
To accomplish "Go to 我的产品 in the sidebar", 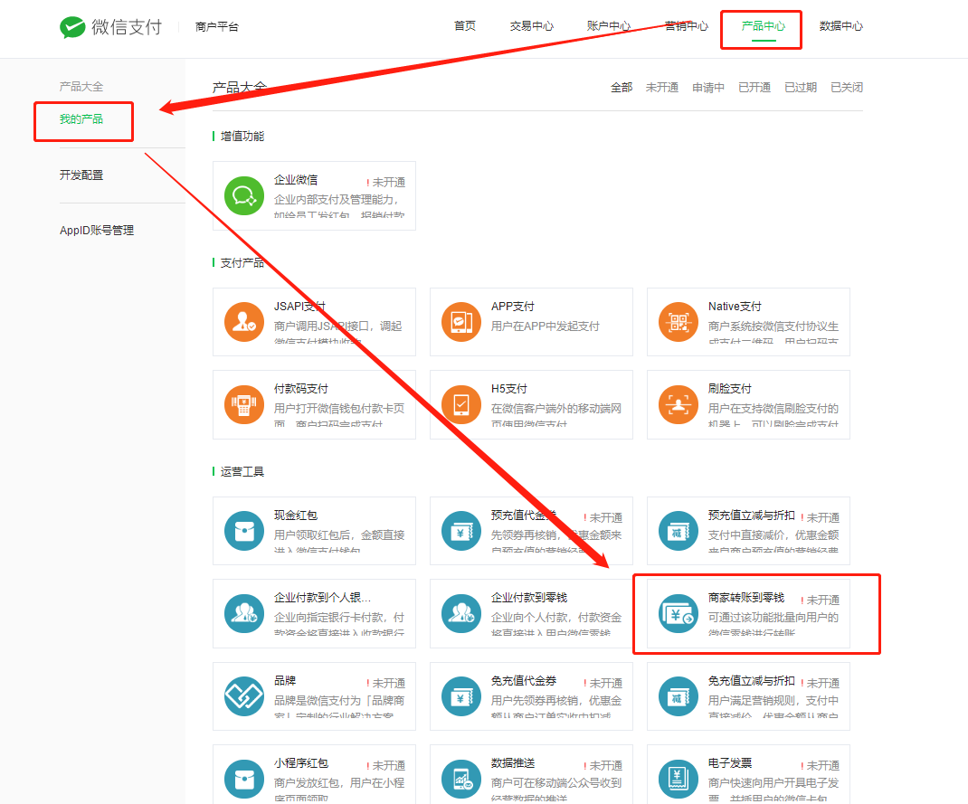I will [x=81, y=119].
